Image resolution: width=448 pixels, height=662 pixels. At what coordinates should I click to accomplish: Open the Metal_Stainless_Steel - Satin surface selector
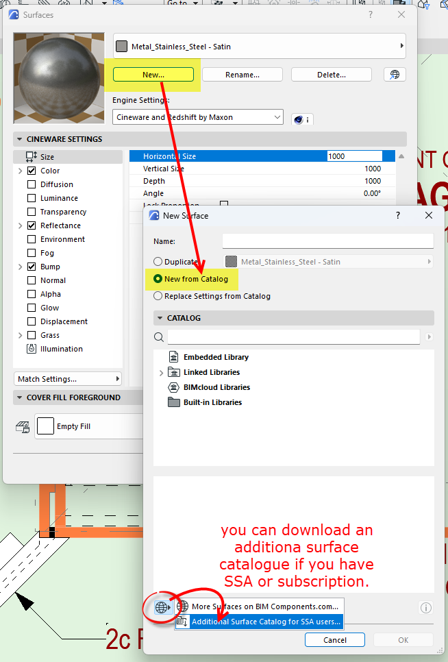pyautogui.click(x=260, y=47)
